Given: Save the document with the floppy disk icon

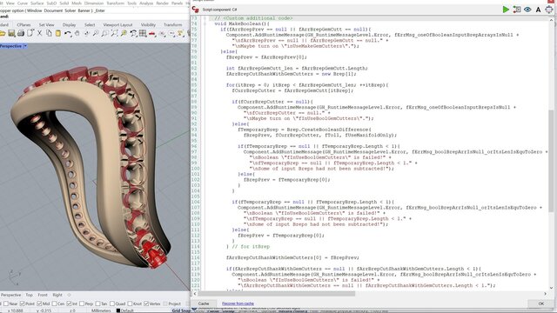Looking at the screenshot, I should tap(11, 33).
